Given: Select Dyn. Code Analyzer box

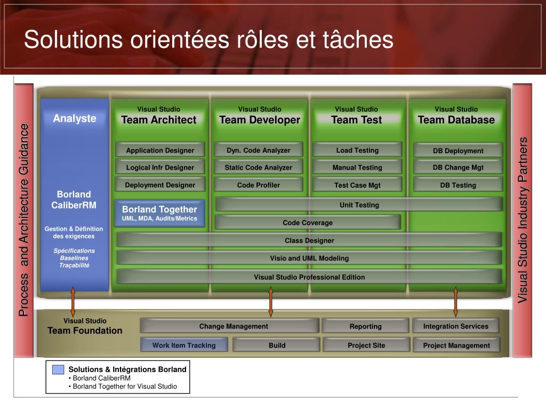Looking at the screenshot, I should 259,150.
